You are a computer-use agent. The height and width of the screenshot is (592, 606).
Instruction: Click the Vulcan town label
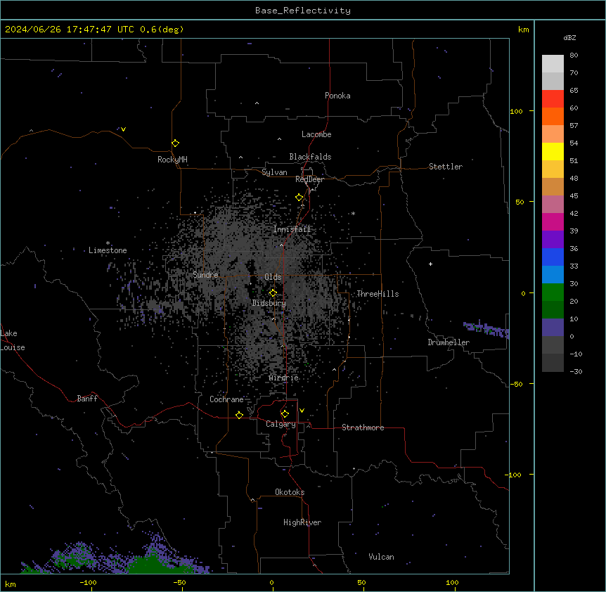[x=381, y=557]
